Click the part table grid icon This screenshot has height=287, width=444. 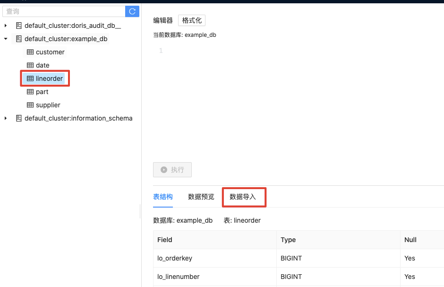click(x=30, y=92)
